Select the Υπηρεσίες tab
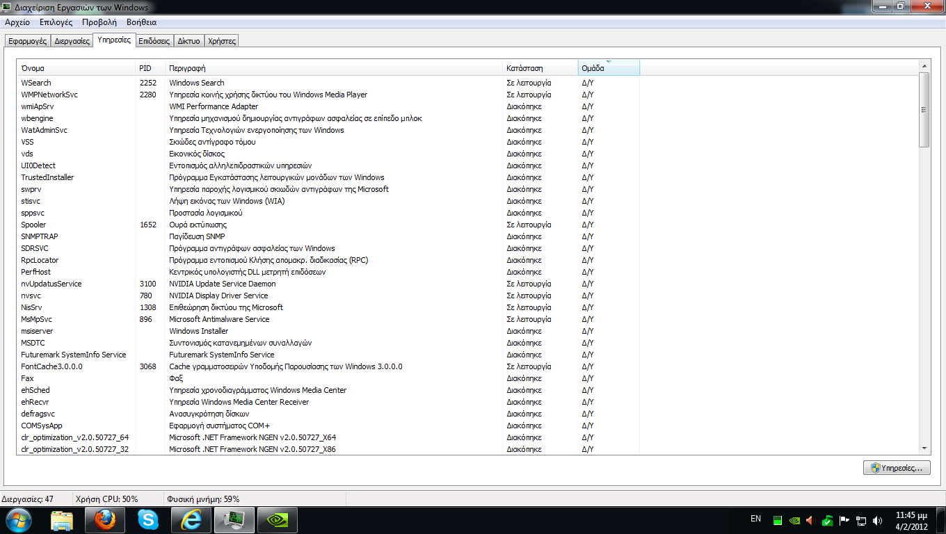Viewport: 946px width, 534px height. [x=114, y=40]
